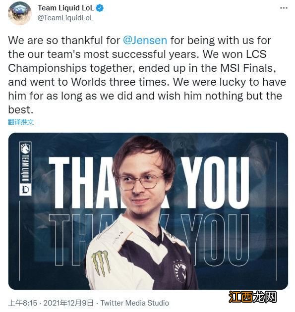Click the Team Liquid LoL display name
The image size is (295, 312).
66,8
